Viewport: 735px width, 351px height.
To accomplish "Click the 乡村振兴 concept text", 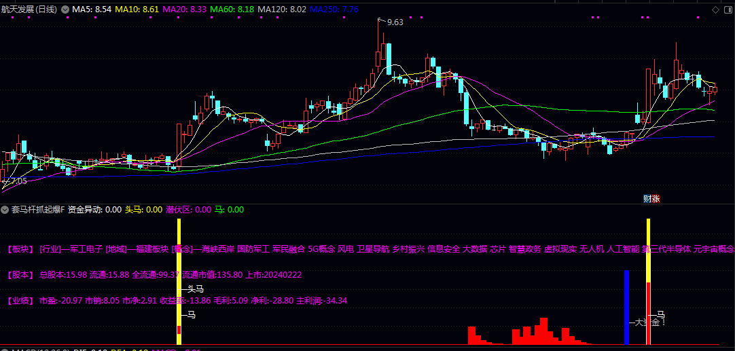I will (409, 249).
